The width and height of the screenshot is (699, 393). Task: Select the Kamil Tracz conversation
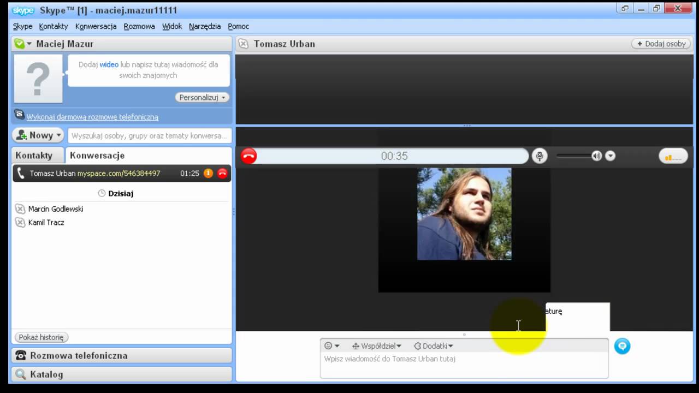(46, 222)
